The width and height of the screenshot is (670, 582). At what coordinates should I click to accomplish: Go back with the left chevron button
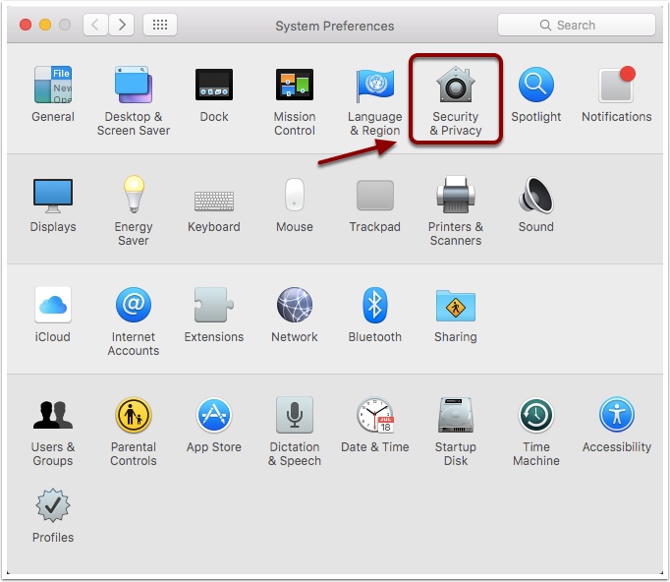pyautogui.click(x=95, y=25)
